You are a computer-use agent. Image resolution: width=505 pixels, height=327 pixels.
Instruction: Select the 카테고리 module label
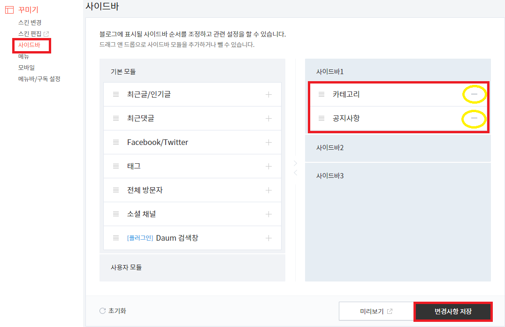click(x=346, y=94)
